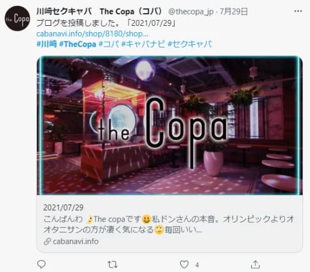The image size is (310, 272).
Task: Open the 川崎セクキャバ The Copa display name
Action: [99, 11]
